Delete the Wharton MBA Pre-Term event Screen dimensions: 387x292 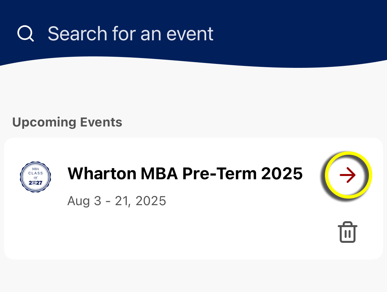[348, 232]
